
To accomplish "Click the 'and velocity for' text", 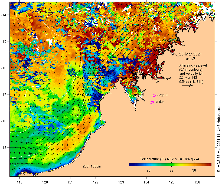I will tap(191, 73).
